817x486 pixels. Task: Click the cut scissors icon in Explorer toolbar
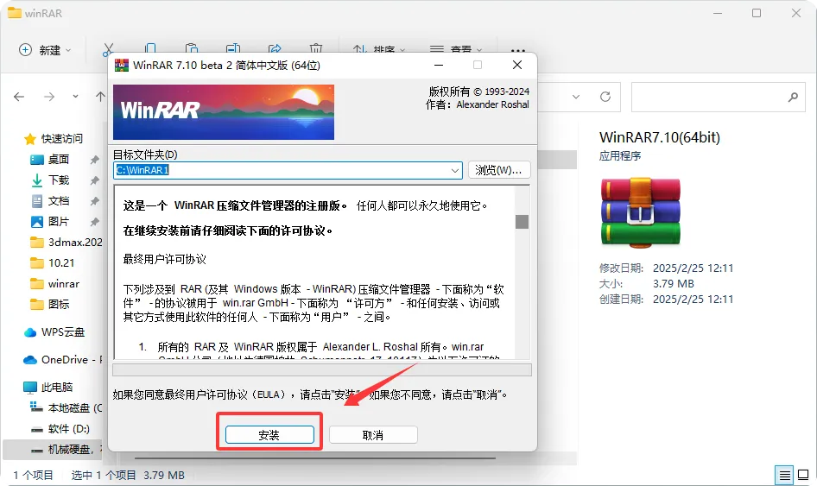point(108,50)
